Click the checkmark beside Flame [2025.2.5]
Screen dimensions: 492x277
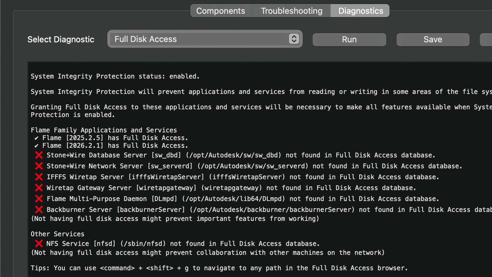[x=37, y=138]
